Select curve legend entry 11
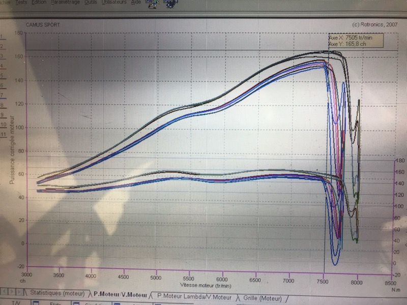407x305 pixels. [x=3, y=134]
